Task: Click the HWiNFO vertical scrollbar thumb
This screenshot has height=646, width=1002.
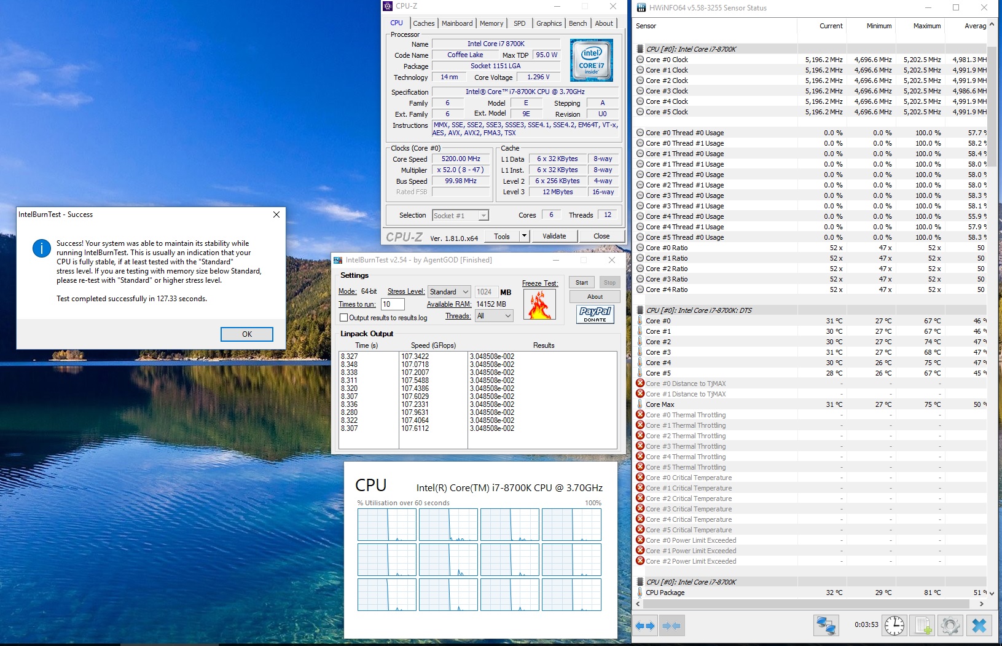Action: 992,106
